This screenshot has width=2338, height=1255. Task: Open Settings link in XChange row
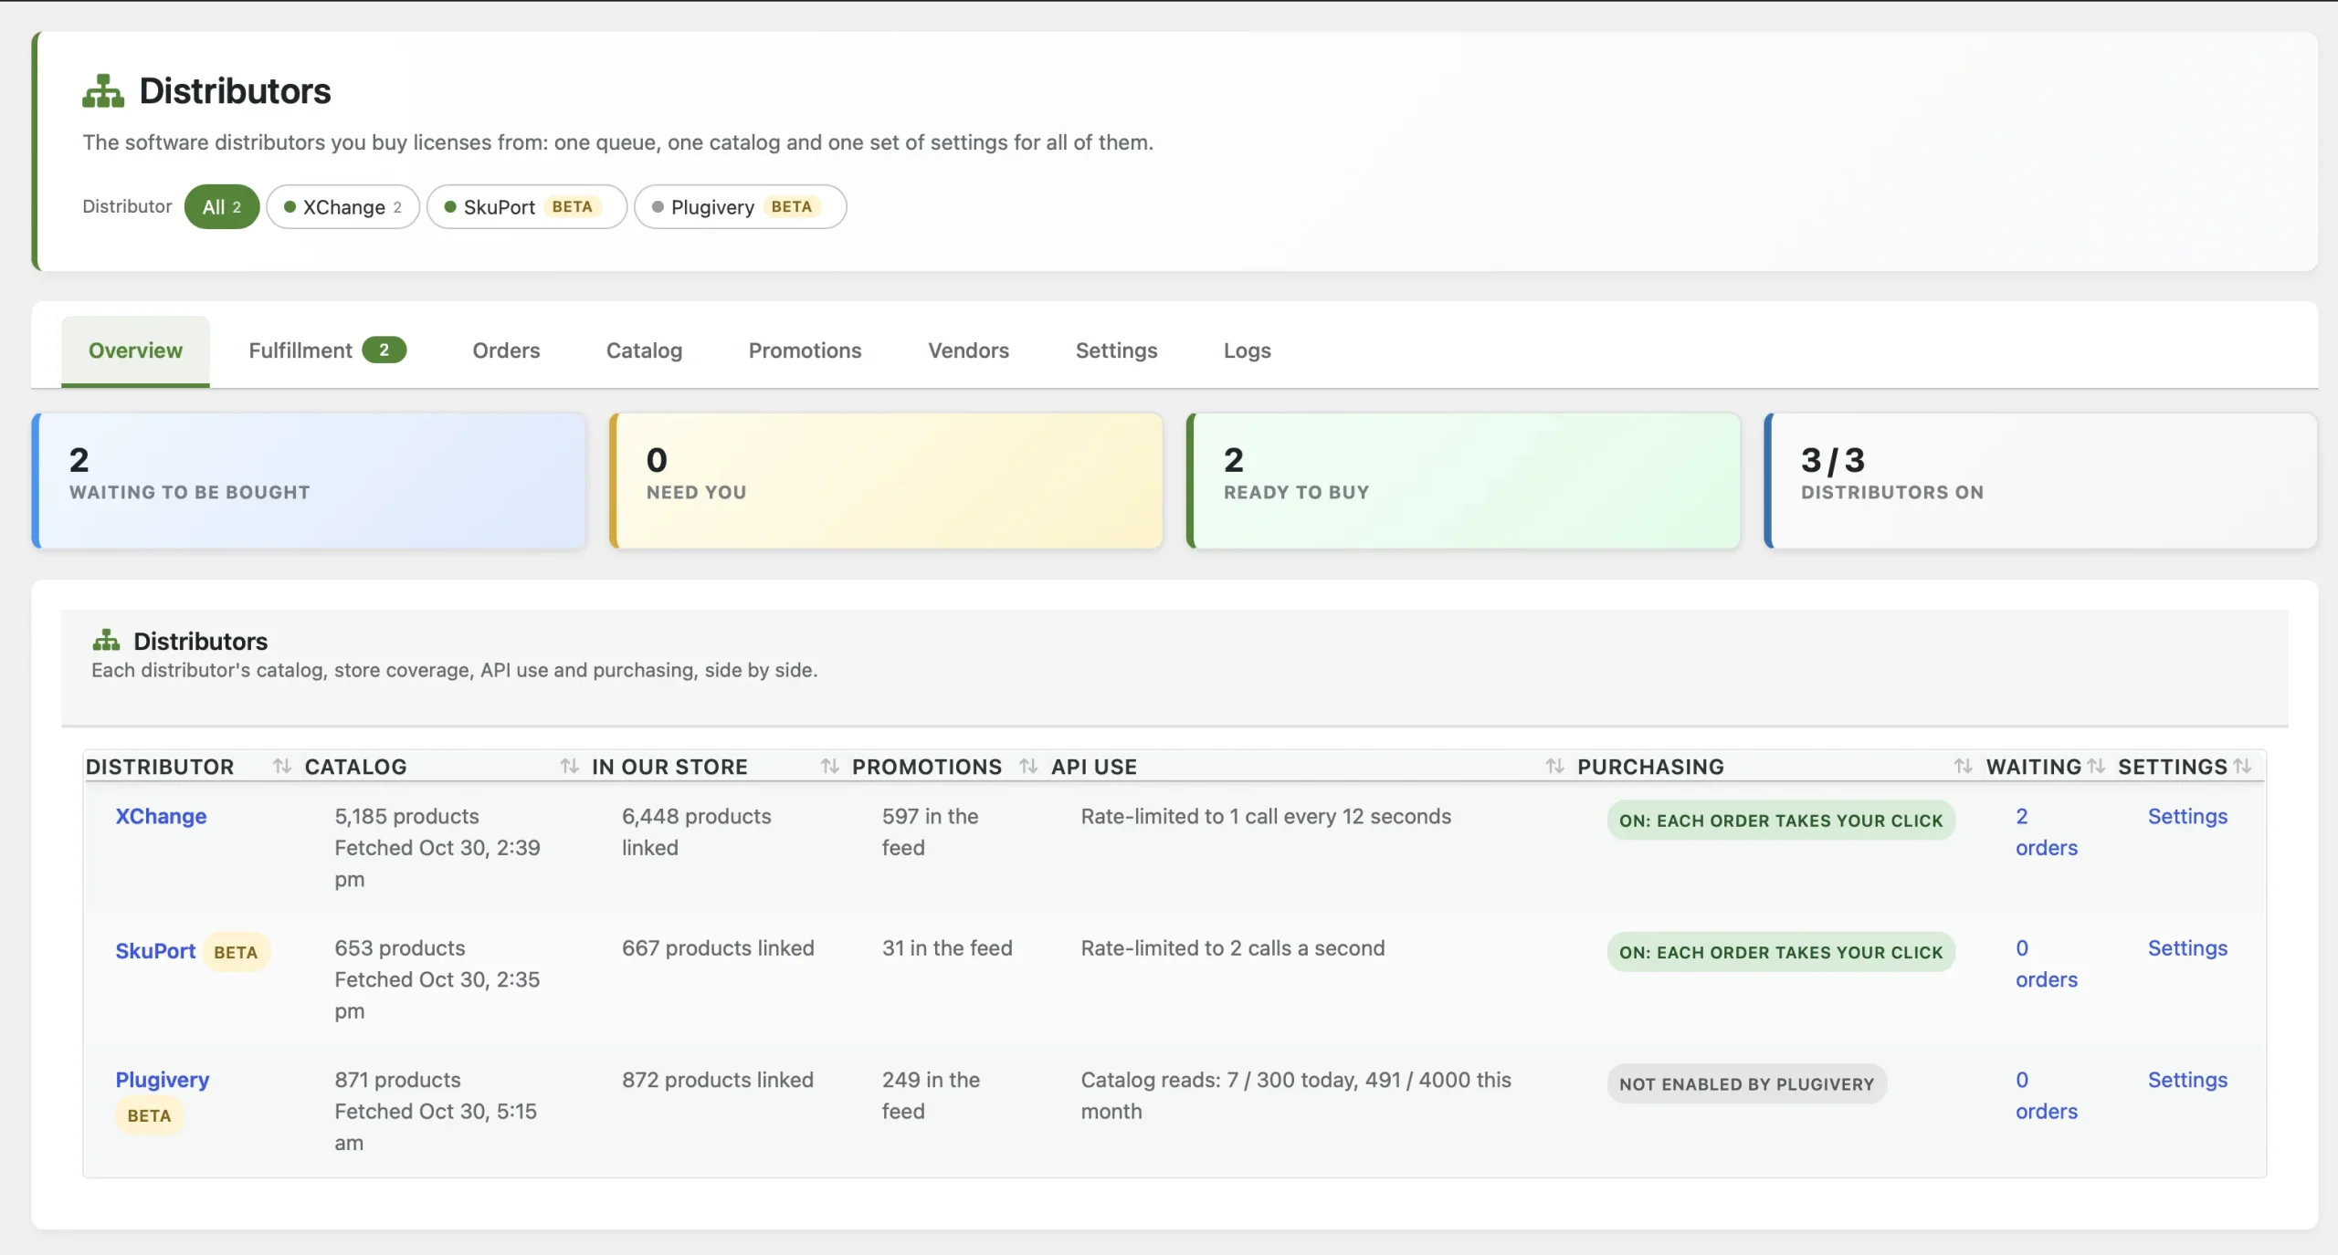click(2187, 816)
